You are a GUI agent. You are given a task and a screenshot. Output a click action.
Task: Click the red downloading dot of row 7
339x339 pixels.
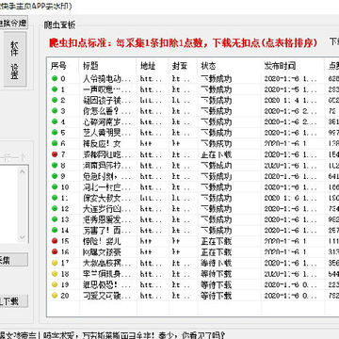tap(55, 154)
